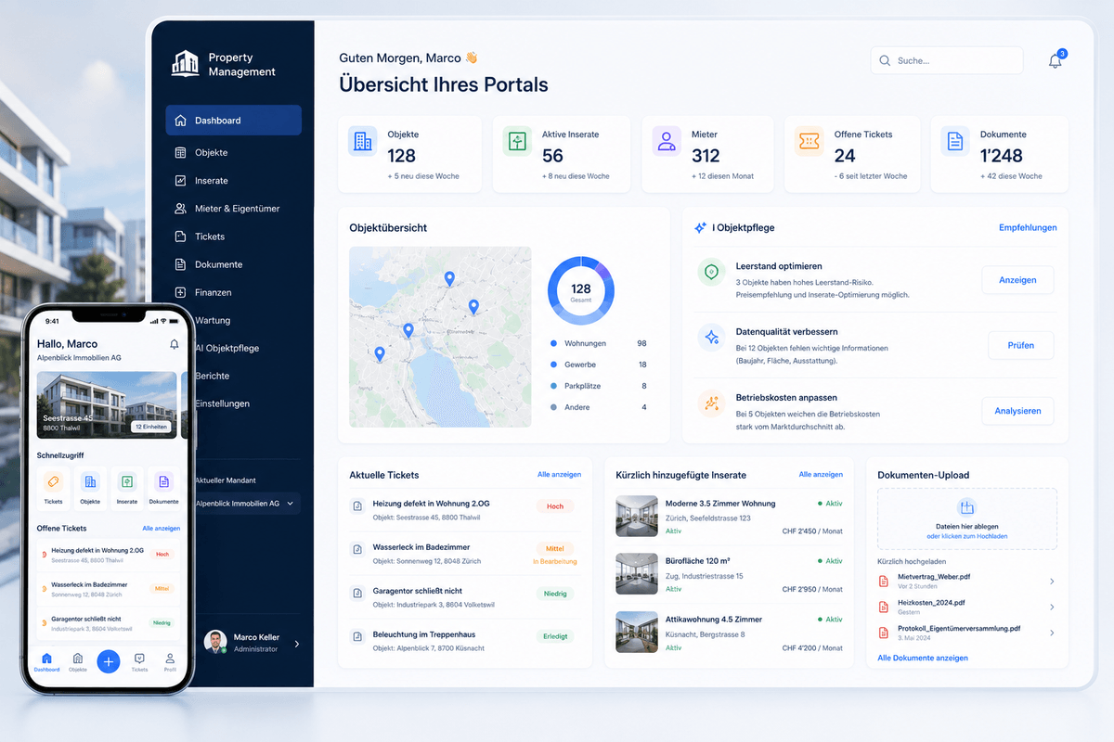Tap Seestrasse 45 property card on phone
The width and height of the screenshot is (1114, 742).
(x=107, y=405)
